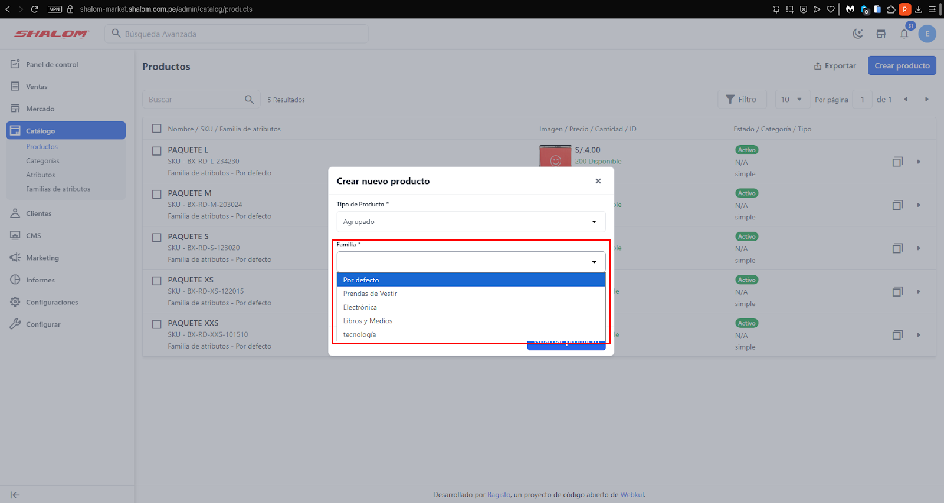Close the Crear nuevo producto dialog
The image size is (944, 503).
click(598, 181)
